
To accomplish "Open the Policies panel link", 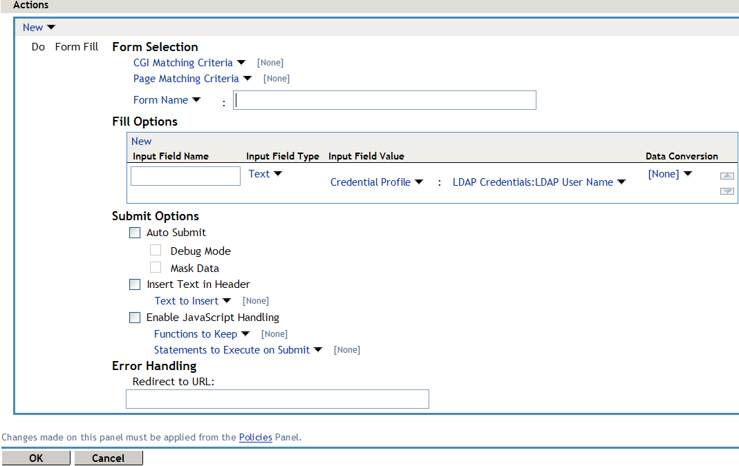I will pos(255,437).
